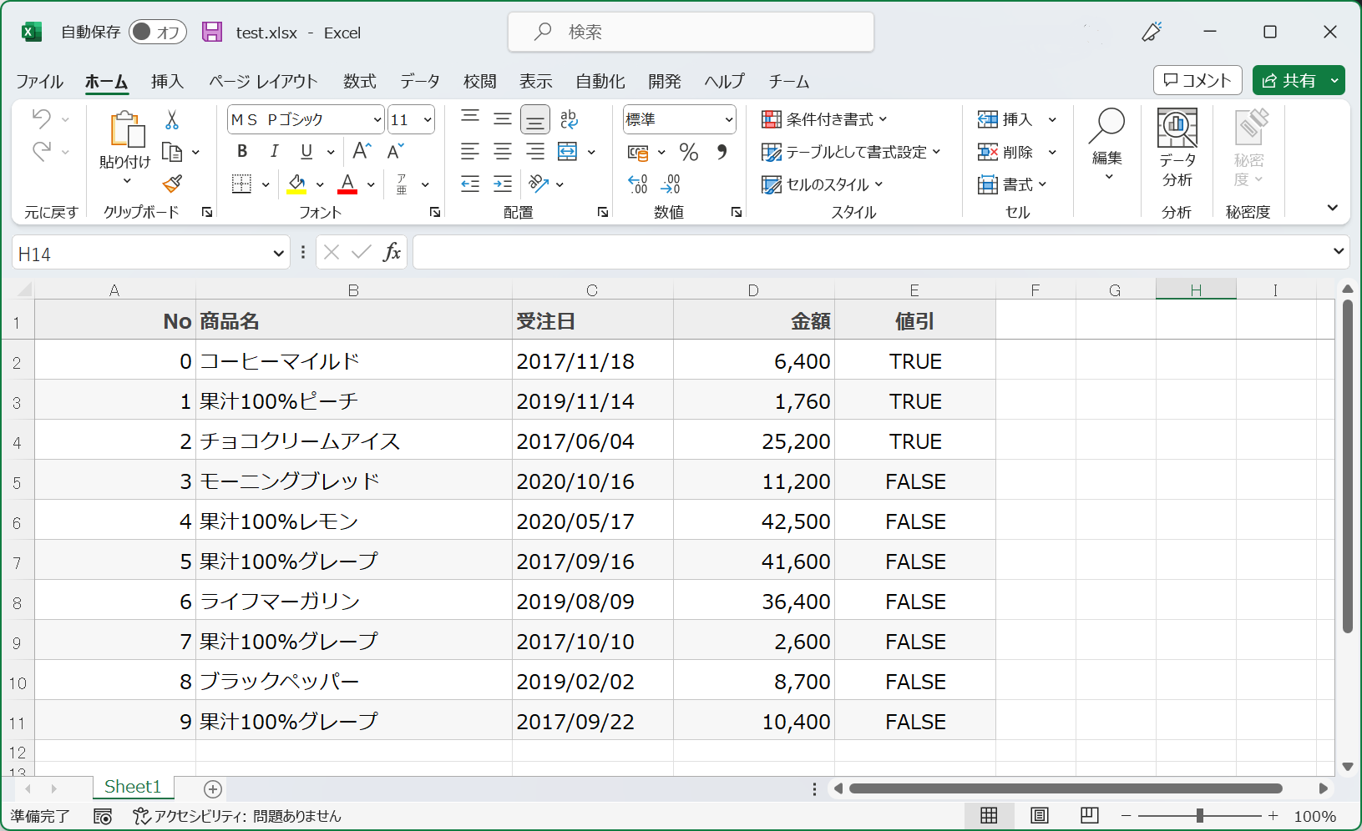This screenshot has width=1362, height=831.
Task: Click the search box (検索)
Action: [x=691, y=32]
